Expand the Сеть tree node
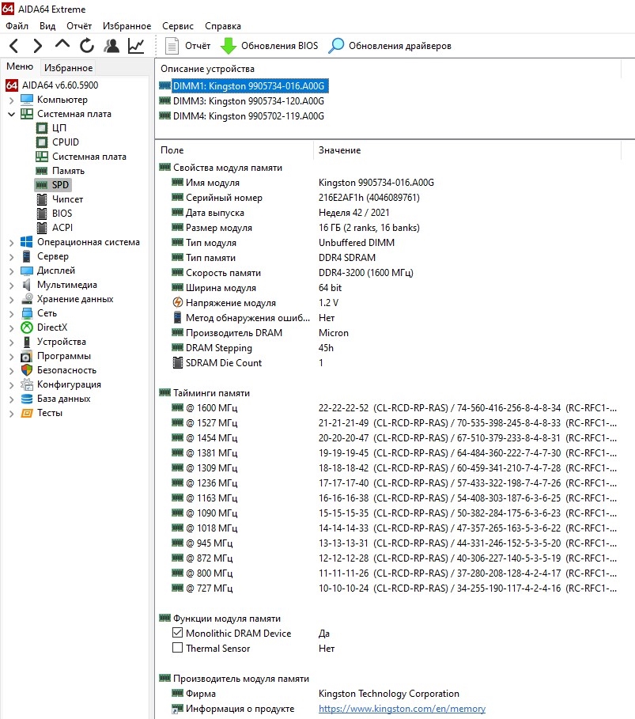Screen dimensions: 635x719 [11, 314]
